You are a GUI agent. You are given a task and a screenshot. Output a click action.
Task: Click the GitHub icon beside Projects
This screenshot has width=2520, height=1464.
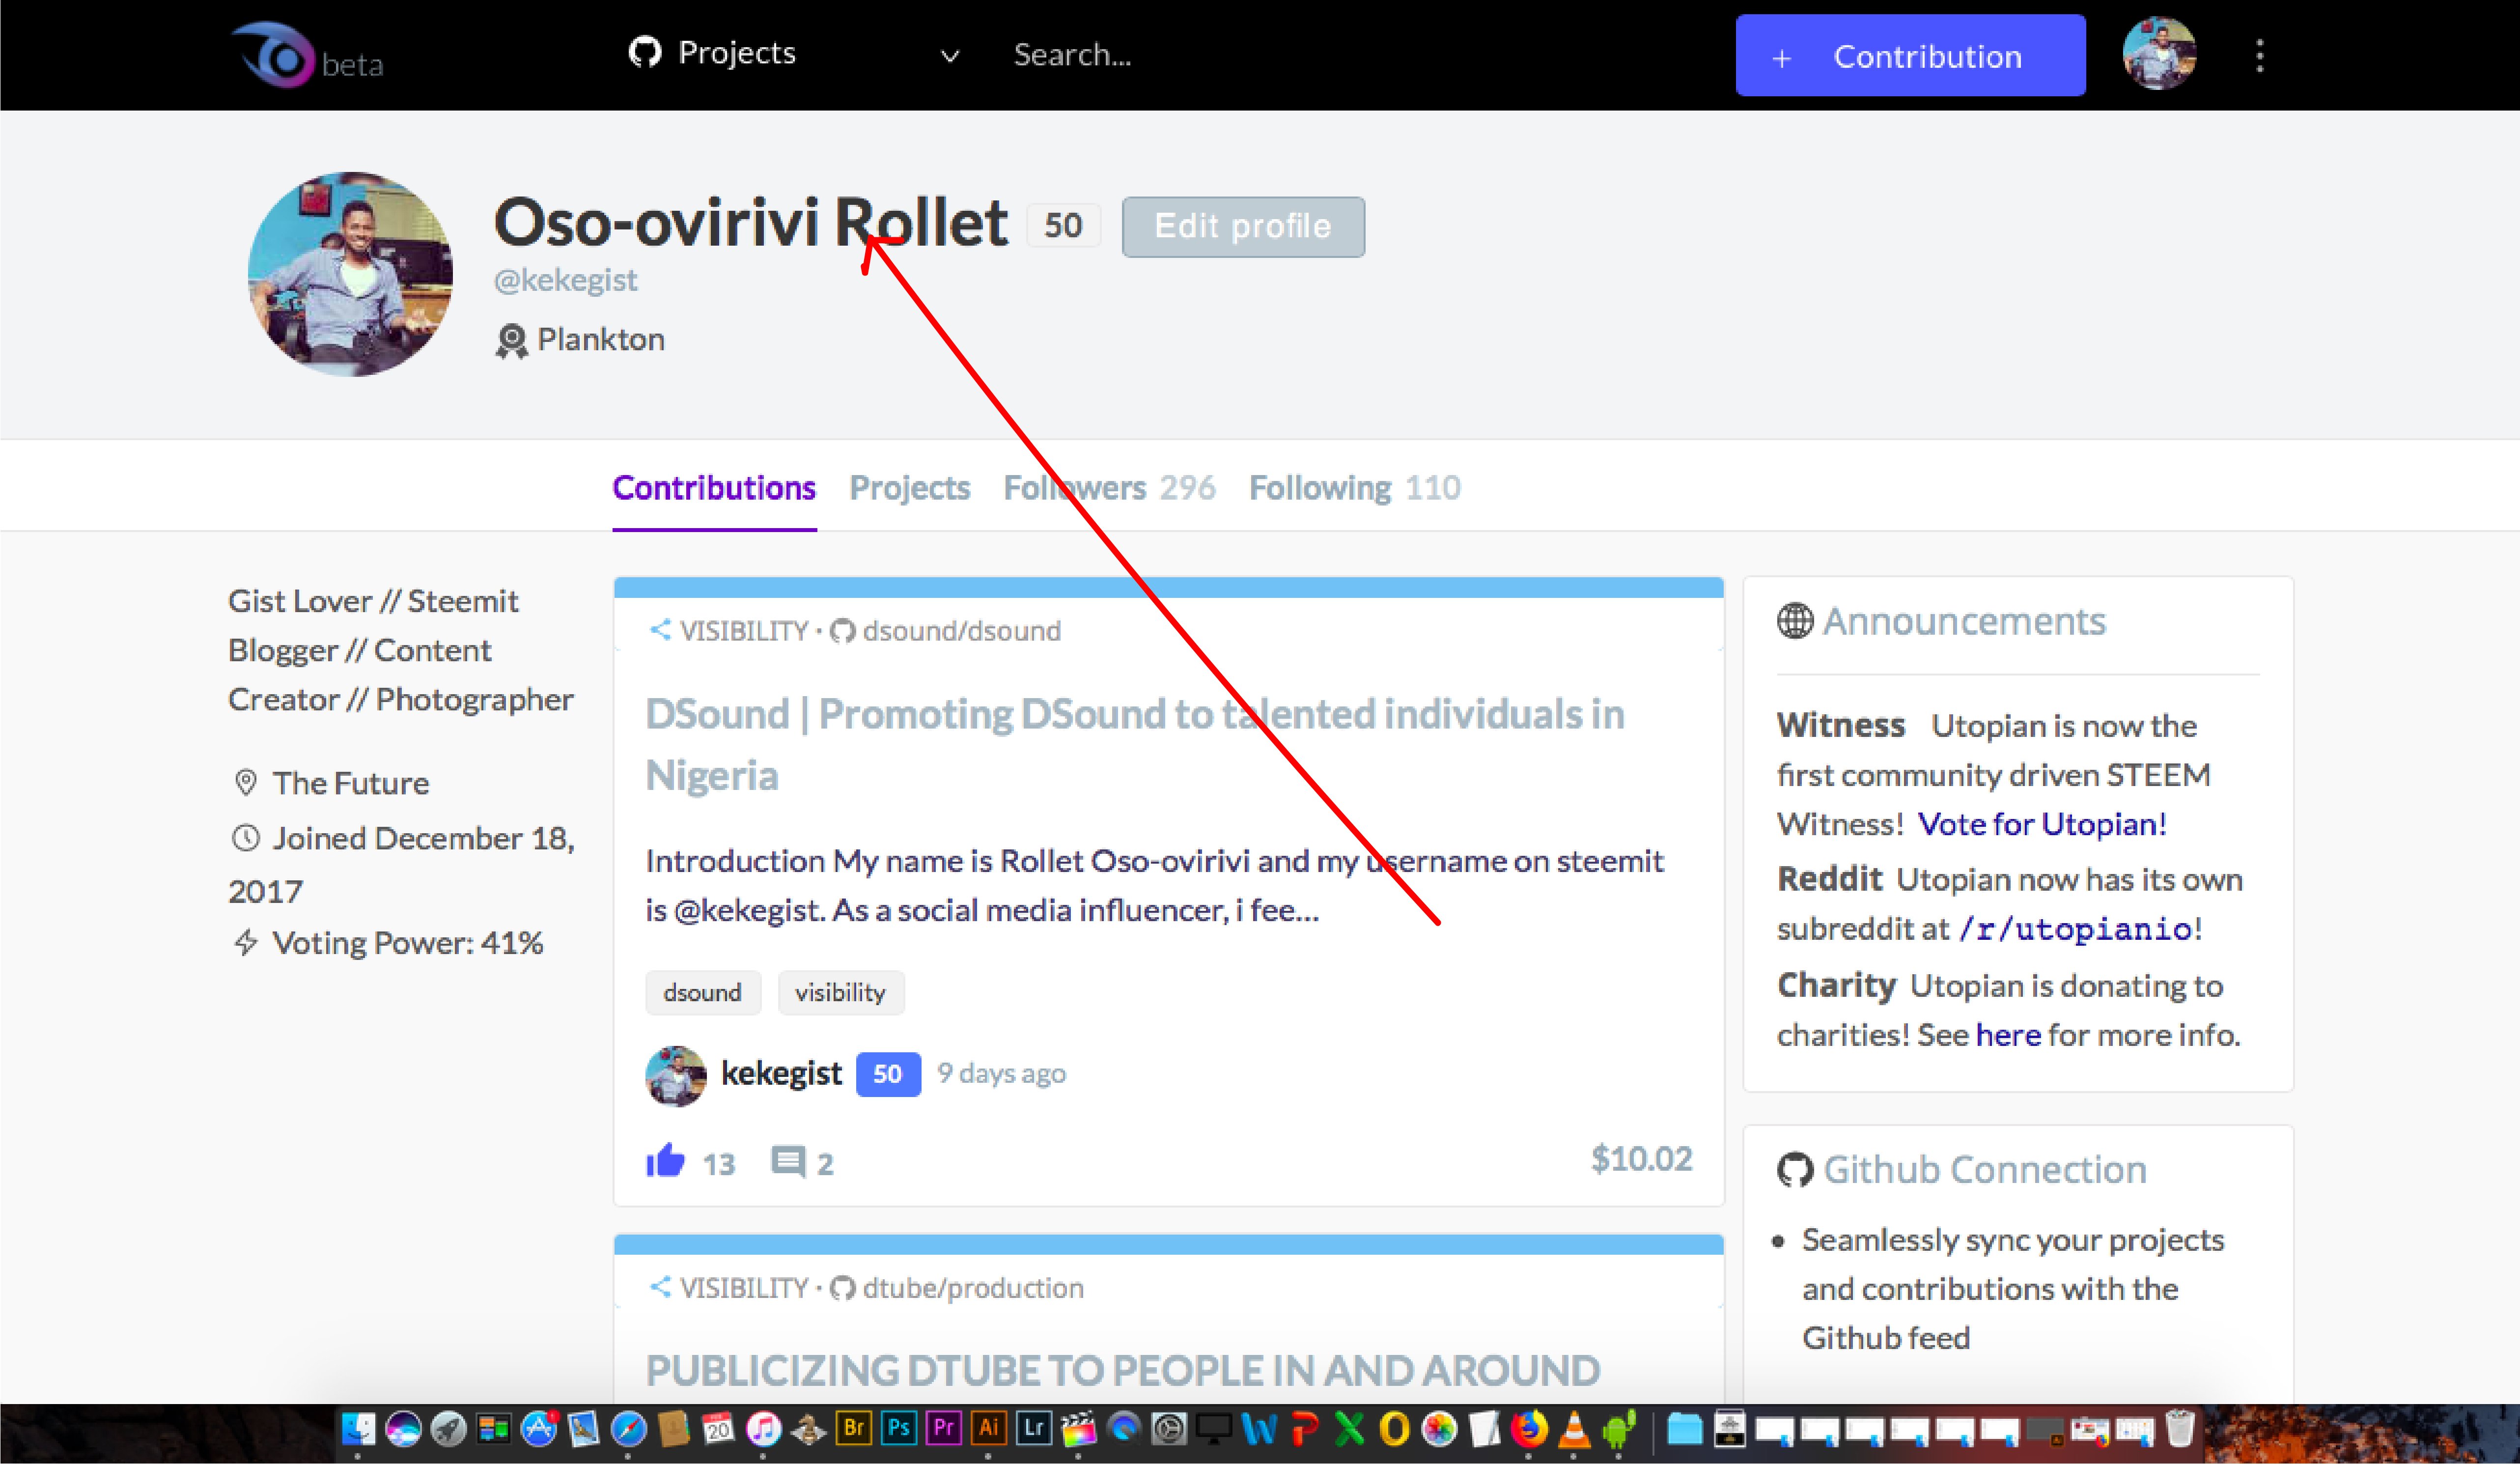click(x=645, y=52)
